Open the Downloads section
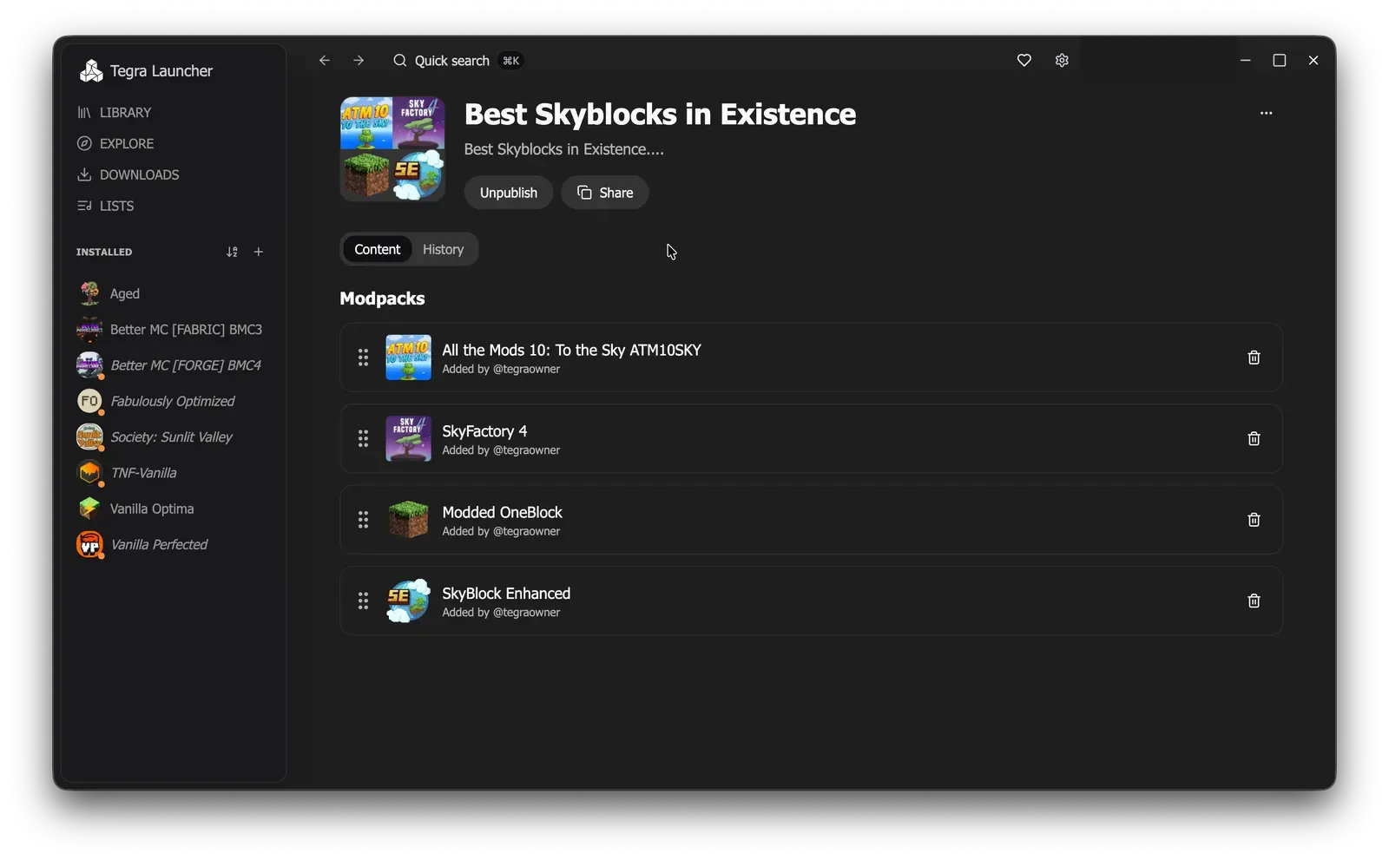This screenshot has height=860, width=1389. click(128, 175)
